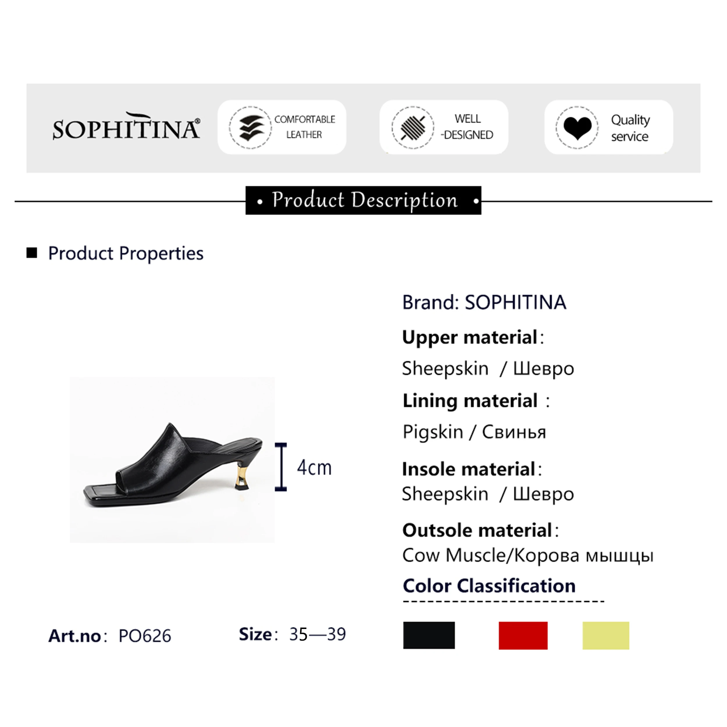Click the Quality service badge text
This screenshot has height=727, width=727.
click(630, 128)
